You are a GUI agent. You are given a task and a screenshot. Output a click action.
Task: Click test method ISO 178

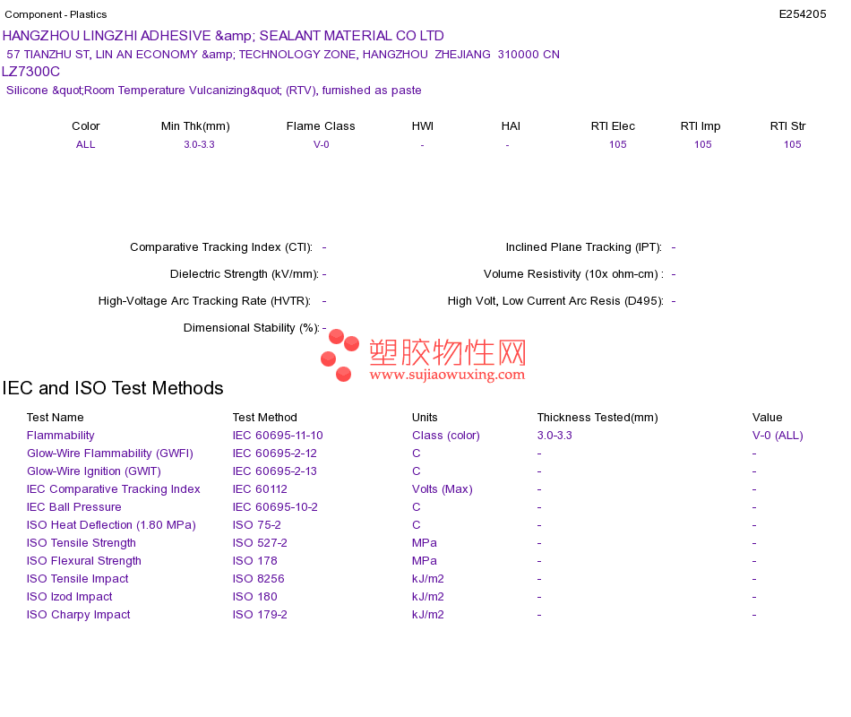click(255, 561)
